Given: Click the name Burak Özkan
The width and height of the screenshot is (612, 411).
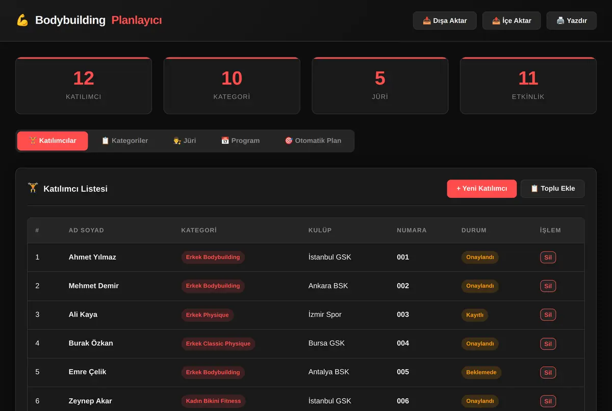Looking at the screenshot, I should click(x=91, y=343).
